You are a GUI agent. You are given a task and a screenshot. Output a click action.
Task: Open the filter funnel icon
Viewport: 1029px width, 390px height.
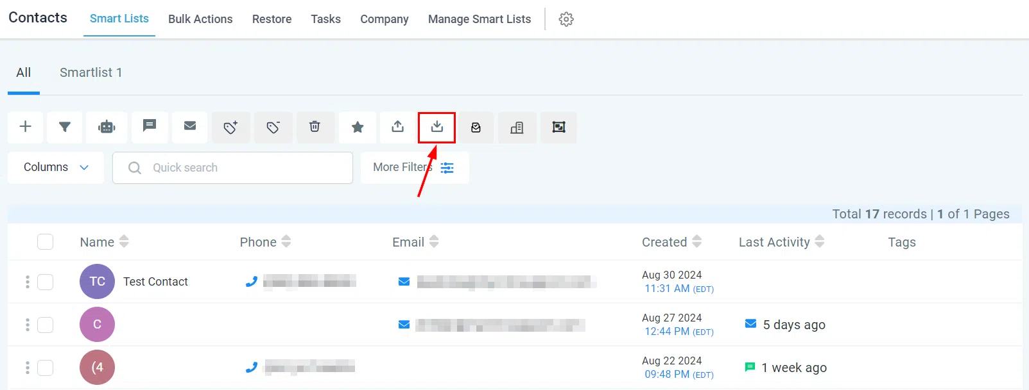(x=65, y=127)
